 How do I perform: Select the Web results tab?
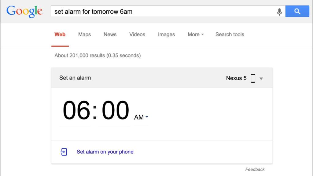tap(60, 35)
